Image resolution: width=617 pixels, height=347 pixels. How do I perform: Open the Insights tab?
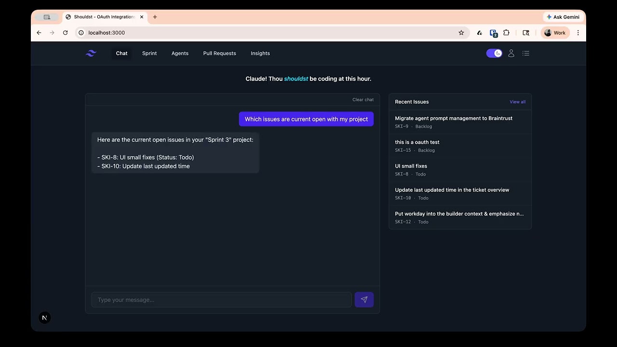click(260, 53)
